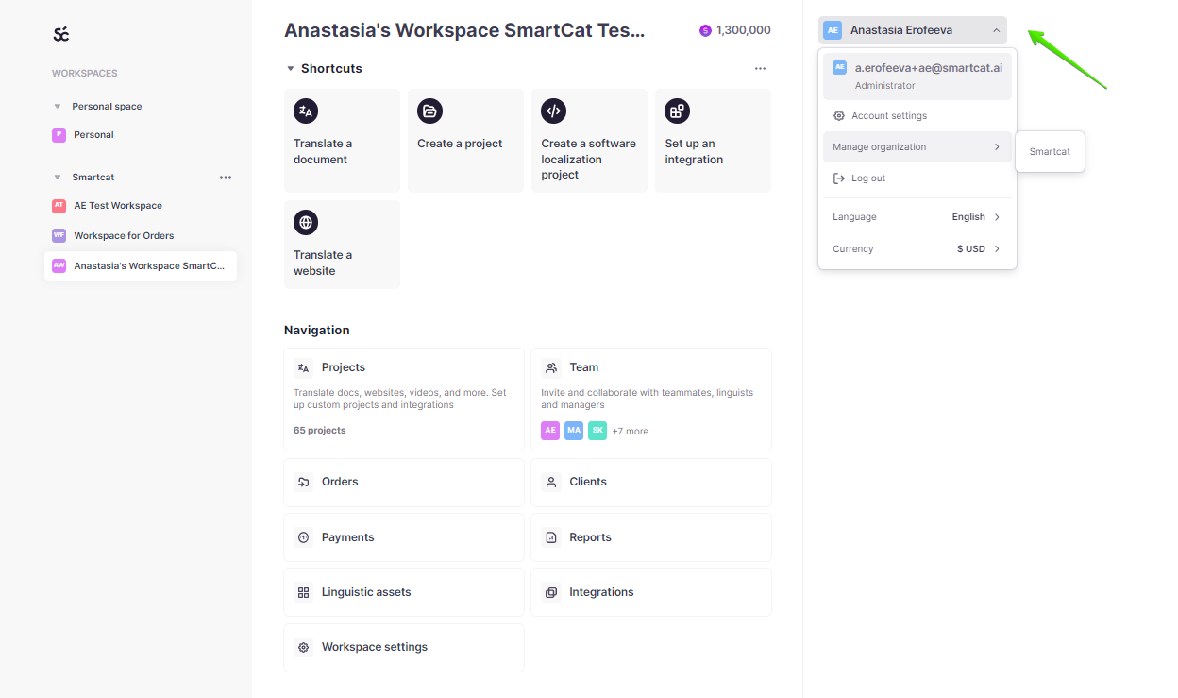Click the Workspace settings gear icon
The width and height of the screenshot is (1178, 698).
(304, 648)
